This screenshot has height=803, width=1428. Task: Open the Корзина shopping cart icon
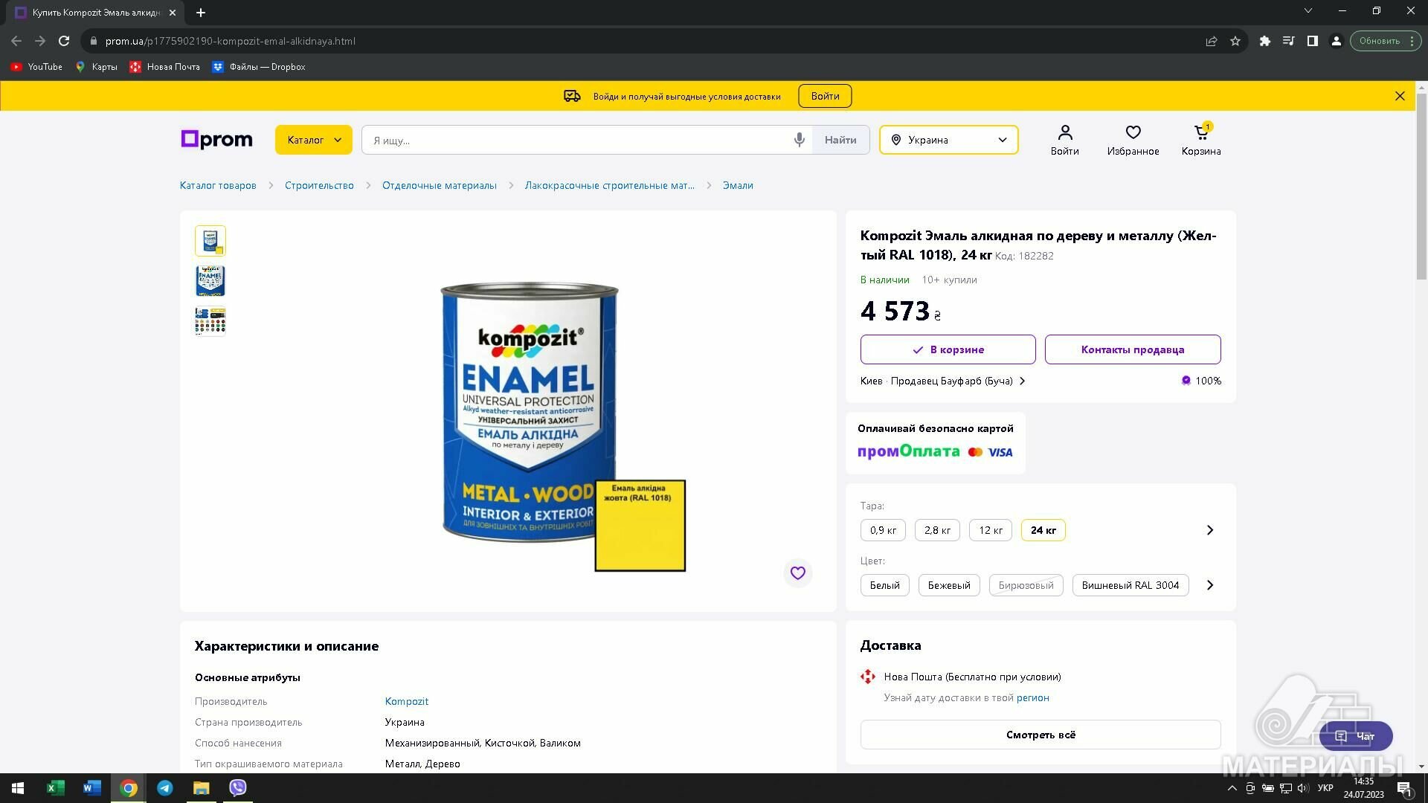(1201, 140)
